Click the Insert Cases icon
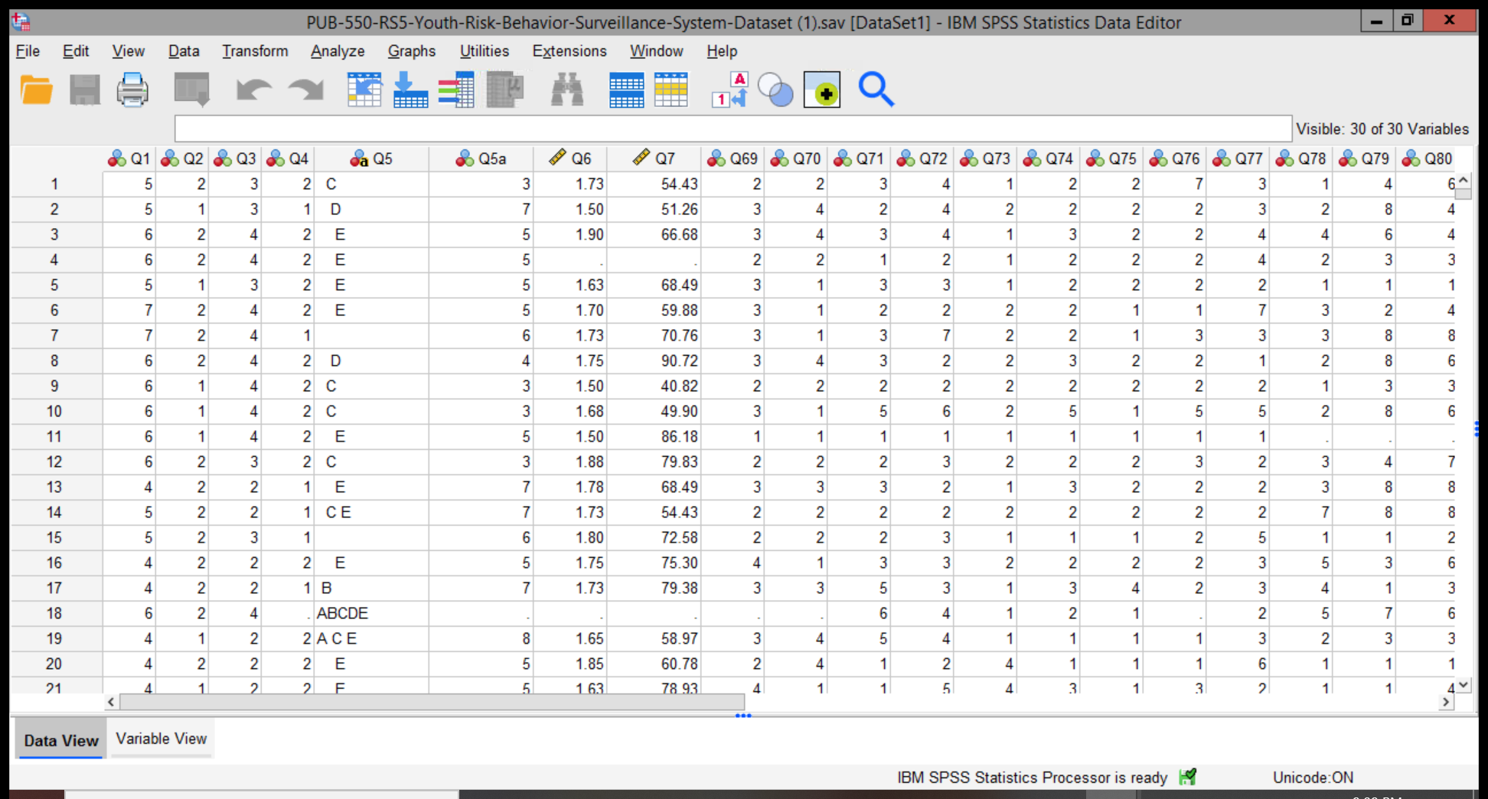This screenshot has height=799, width=1488. pyautogui.click(x=626, y=90)
